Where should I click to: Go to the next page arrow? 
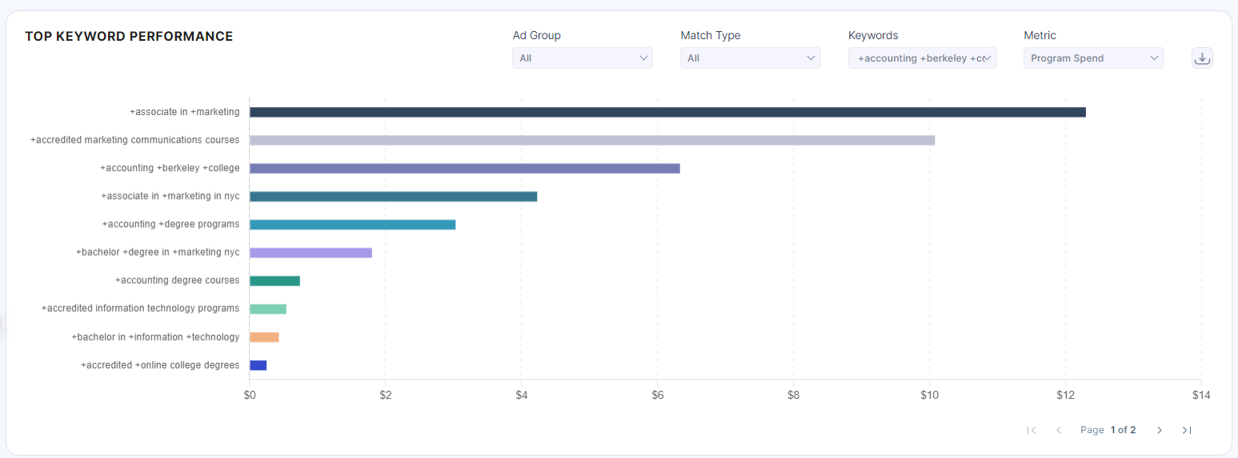click(x=1159, y=430)
